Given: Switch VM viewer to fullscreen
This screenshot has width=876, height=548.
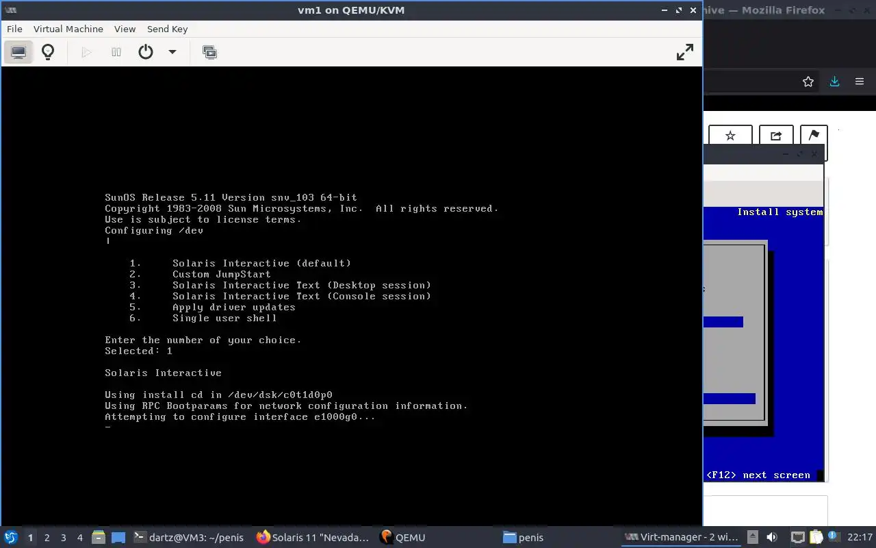Looking at the screenshot, I should click(x=684, y=52).
